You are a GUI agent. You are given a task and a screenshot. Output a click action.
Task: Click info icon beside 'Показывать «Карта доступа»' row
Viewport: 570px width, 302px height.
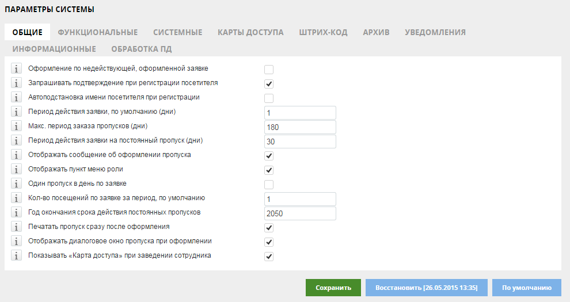tap(16, 255)
